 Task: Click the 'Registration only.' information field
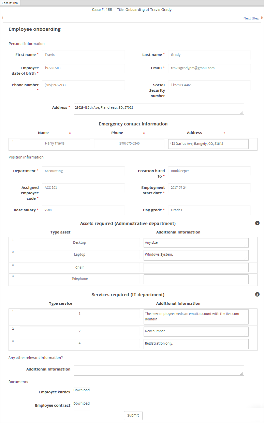[196, 344]
